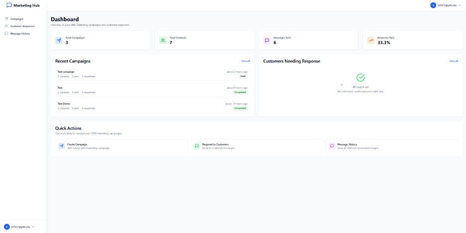466x233 pixels.
Task: Click View all for Recent Campaigns
Action: [x=245, y=61]
